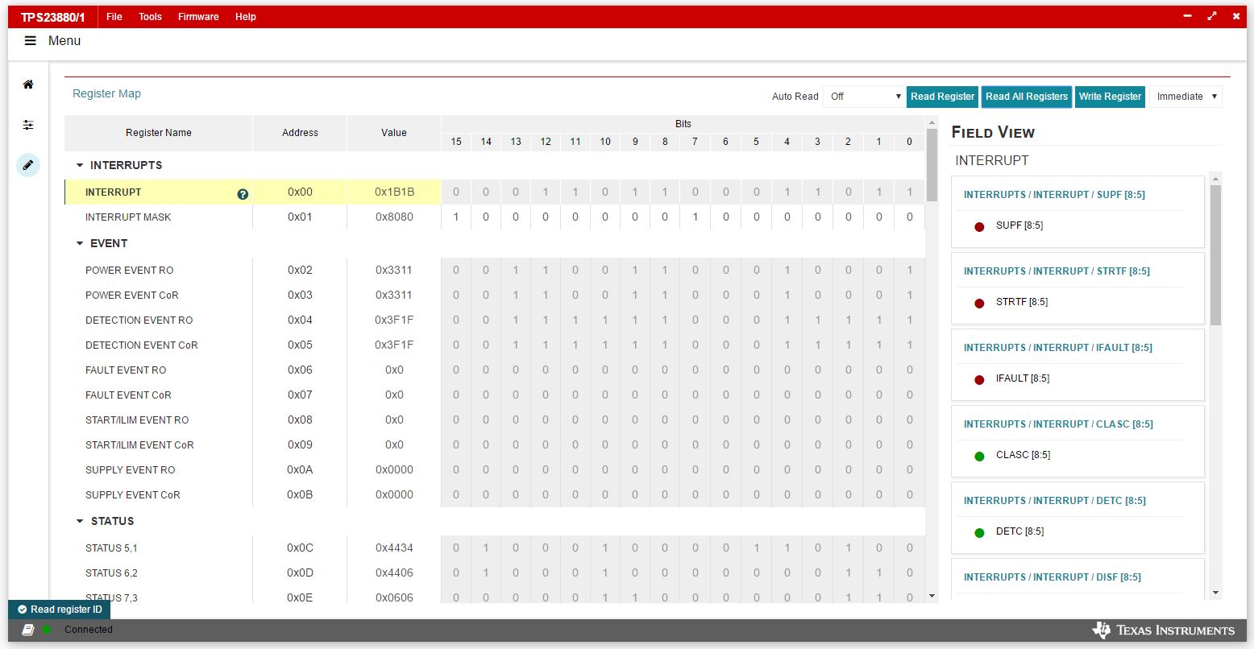Collapse the STATUS register group
Viewport: 1254px width, 649px height.
coord(80,521)
